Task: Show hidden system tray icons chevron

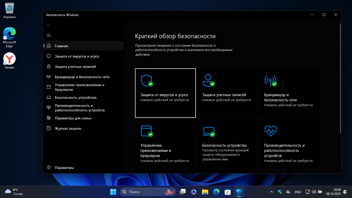Action: (x=272, y=192)
